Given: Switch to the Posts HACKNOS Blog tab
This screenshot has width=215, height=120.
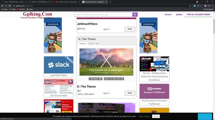Looking at the screenshot, I should click(14, 2).
